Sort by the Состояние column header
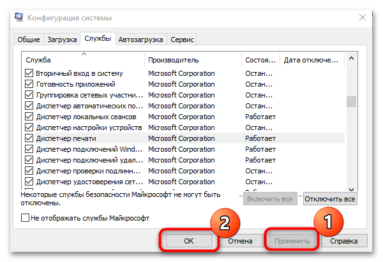The image size is (383, 262). pyautogui.click(x=260, y=60)
